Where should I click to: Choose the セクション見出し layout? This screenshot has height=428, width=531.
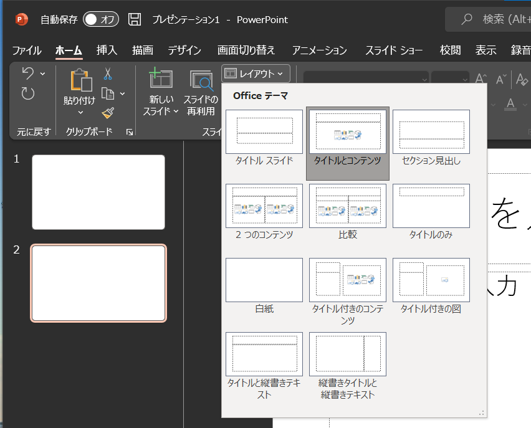431,138
